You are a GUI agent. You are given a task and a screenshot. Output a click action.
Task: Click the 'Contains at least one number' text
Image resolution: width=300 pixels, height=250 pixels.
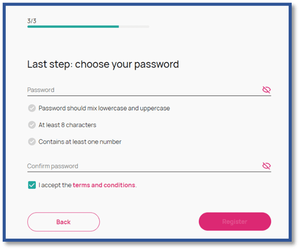(80, 142)
